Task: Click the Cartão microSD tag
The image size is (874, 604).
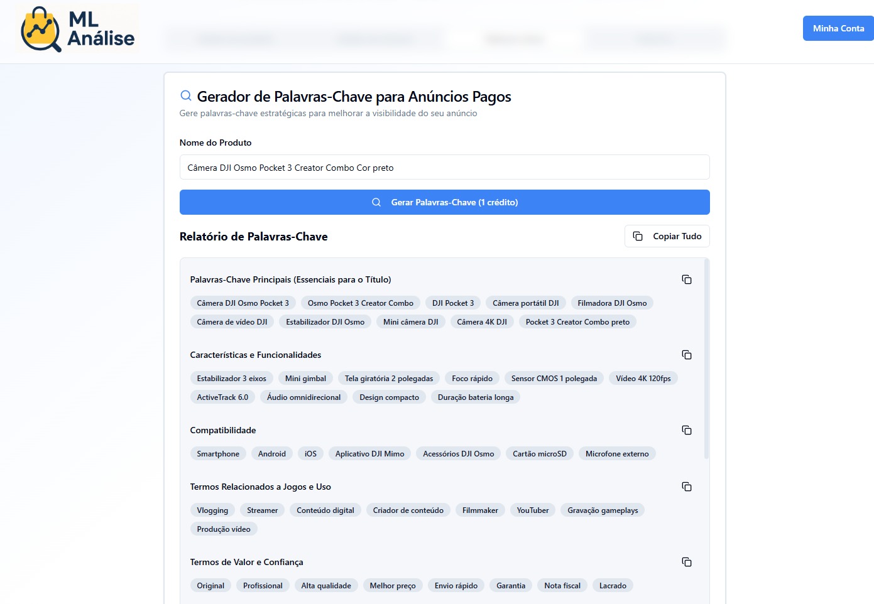Action: (540, 454)
